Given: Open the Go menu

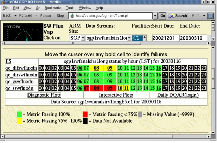Looking at the screenshot, I should pos(38,8).
